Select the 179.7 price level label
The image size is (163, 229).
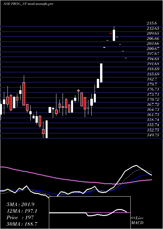click(152, 84)
